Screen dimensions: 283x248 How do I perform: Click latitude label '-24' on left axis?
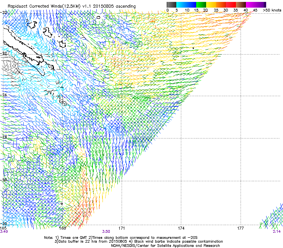[4, 95]
